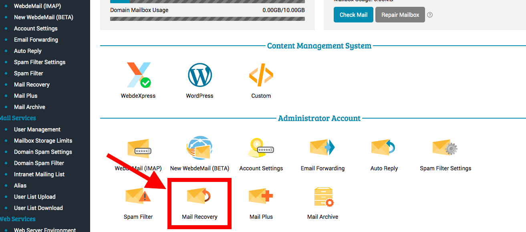
Task: Open the WebdeXpress CMS icon
Action: [x=138, y=75]
